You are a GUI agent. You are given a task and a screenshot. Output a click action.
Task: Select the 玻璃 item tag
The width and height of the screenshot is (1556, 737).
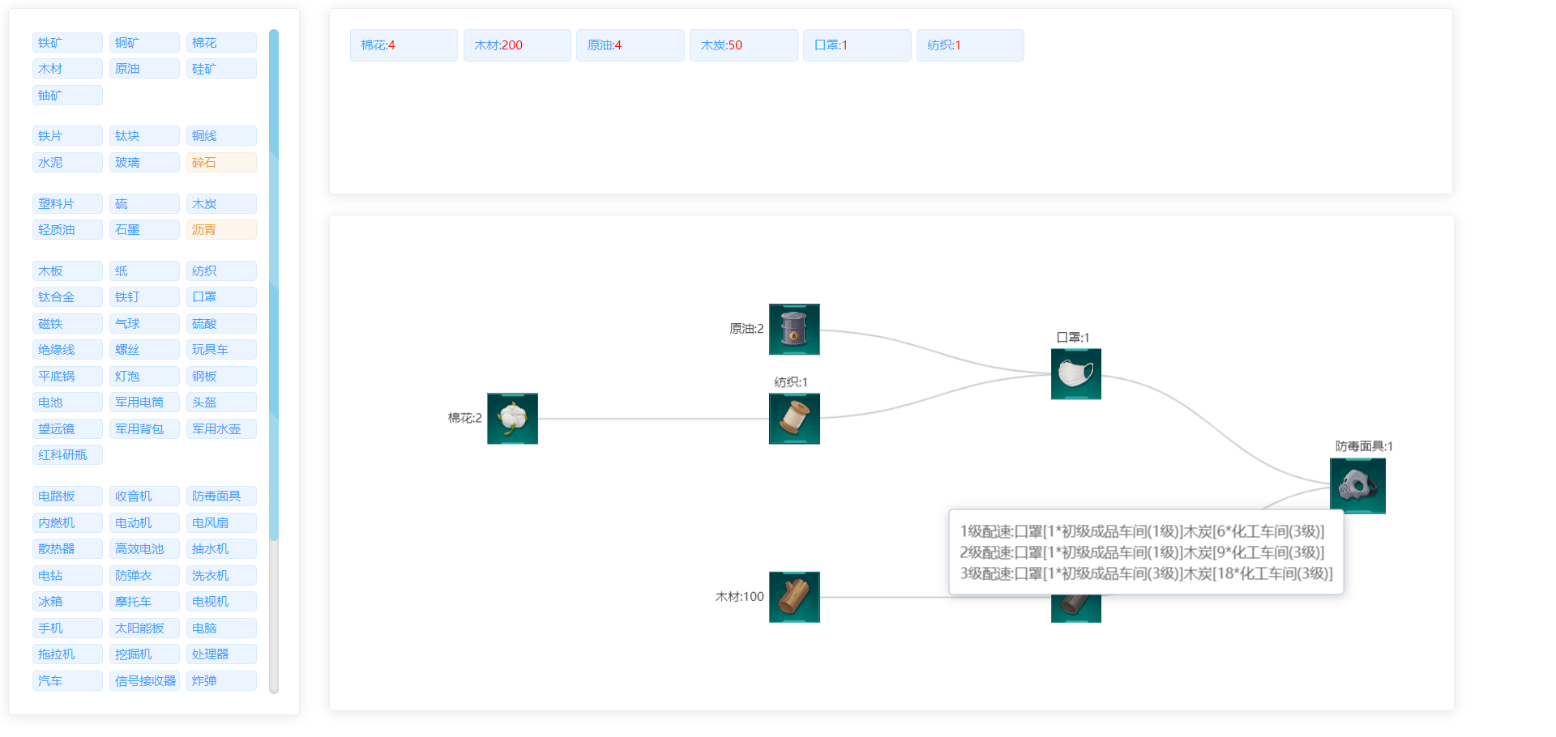tap(144, 163)
